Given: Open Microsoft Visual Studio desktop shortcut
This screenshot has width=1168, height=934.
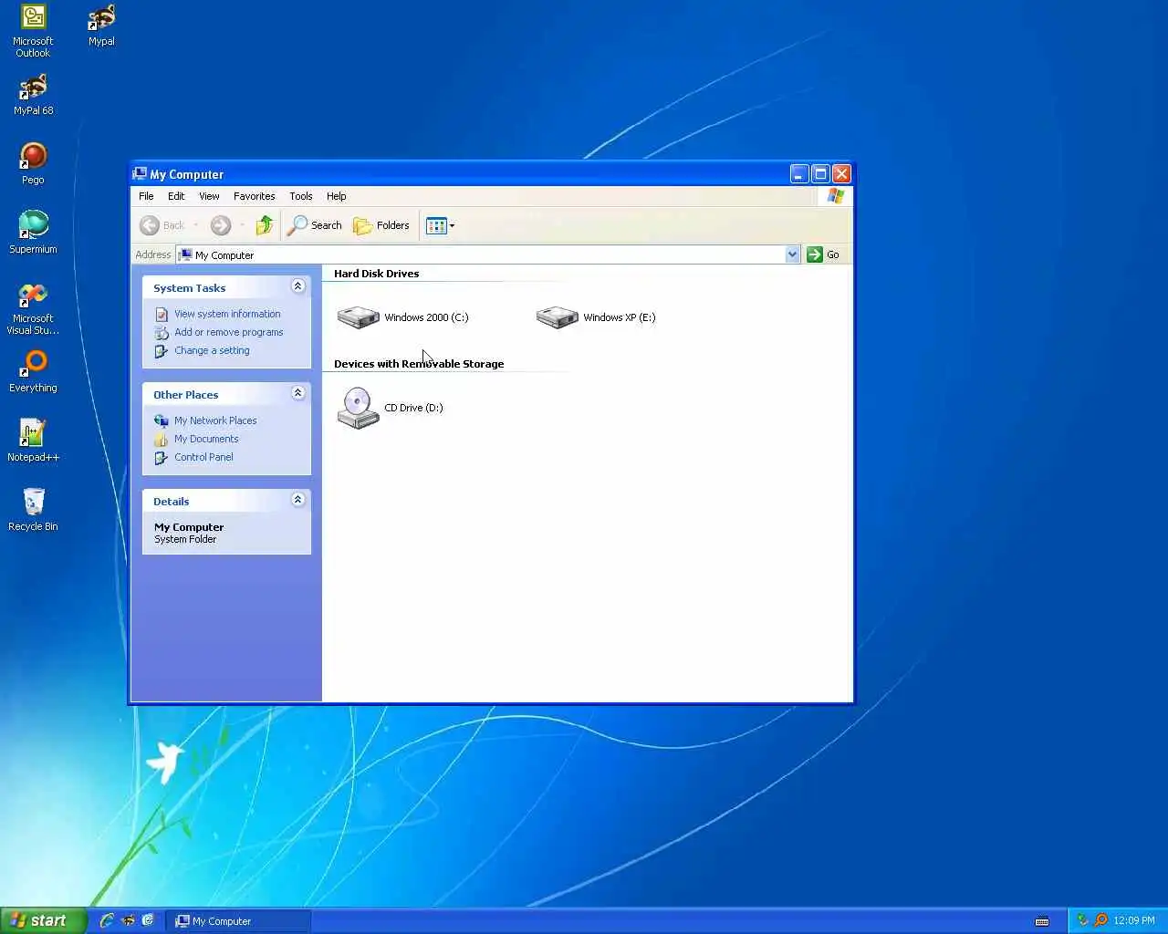Looking at the screenshot, I should point(33,309).
